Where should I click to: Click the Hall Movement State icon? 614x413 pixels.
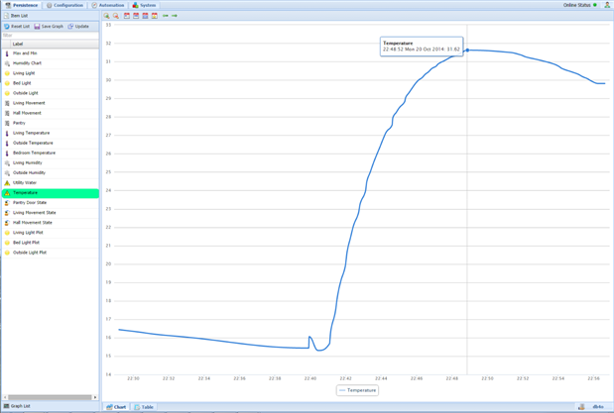7,223
